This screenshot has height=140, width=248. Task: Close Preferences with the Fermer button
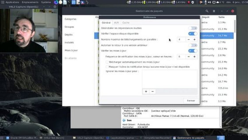click(191, 101)
